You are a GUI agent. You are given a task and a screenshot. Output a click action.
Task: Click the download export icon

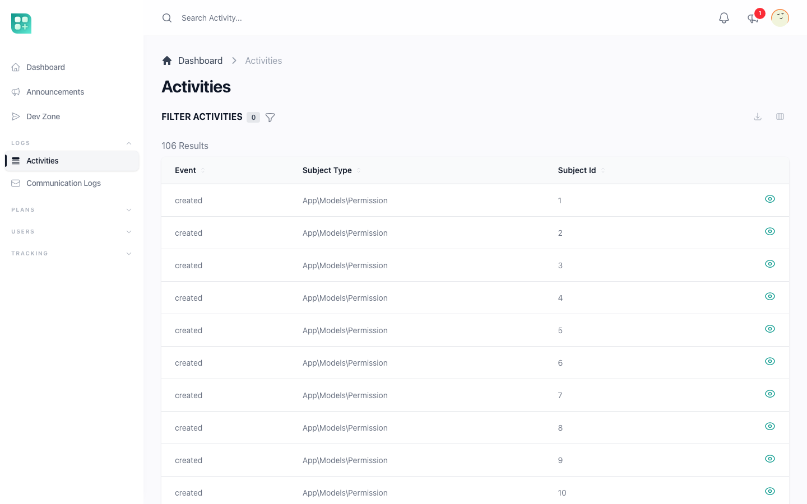pos(758,116)
